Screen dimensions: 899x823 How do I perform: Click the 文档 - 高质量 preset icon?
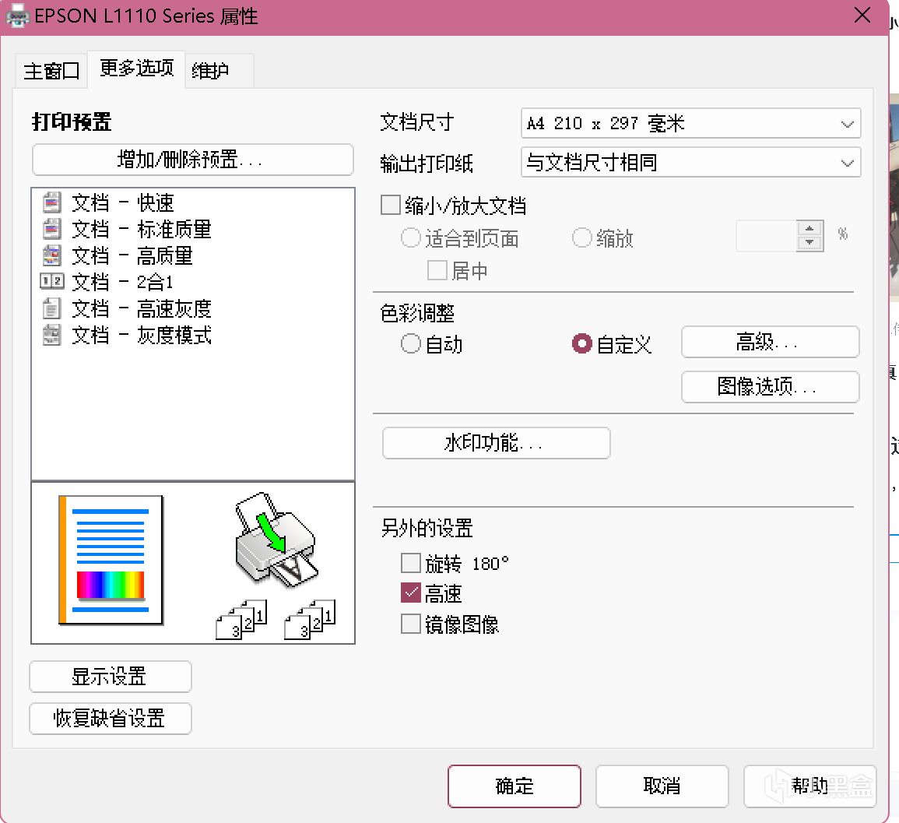click(x=51, y=255)
